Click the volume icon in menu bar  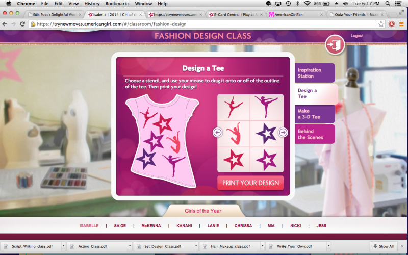(345, 4)
